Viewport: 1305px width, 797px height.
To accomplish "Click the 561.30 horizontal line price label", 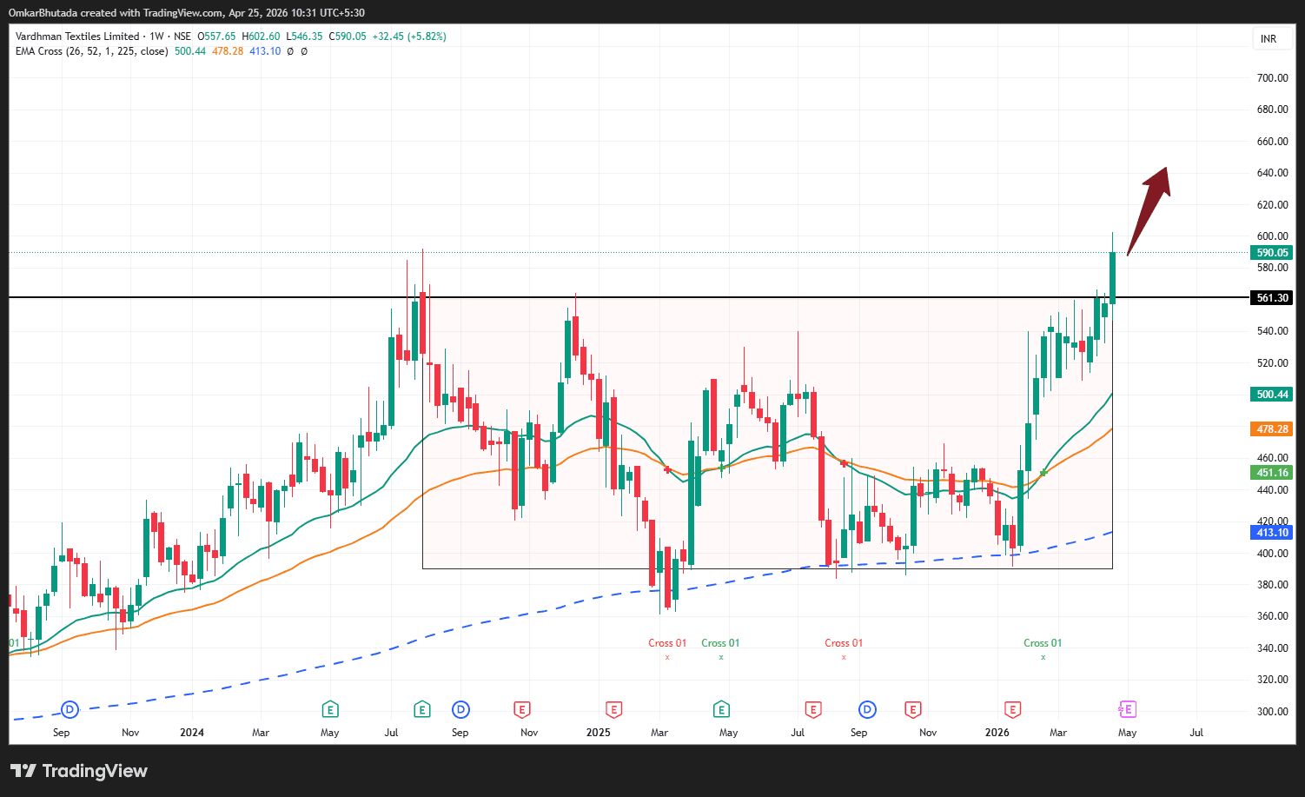I will tap(1272, 298).
